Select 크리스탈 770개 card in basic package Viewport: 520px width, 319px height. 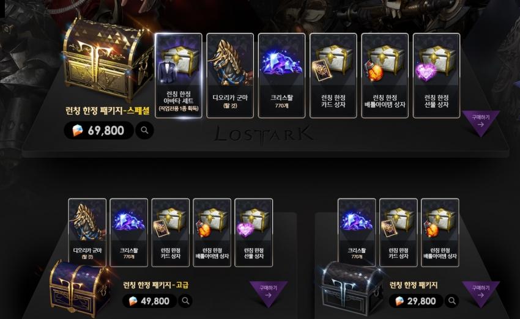(x=357, y=233)
